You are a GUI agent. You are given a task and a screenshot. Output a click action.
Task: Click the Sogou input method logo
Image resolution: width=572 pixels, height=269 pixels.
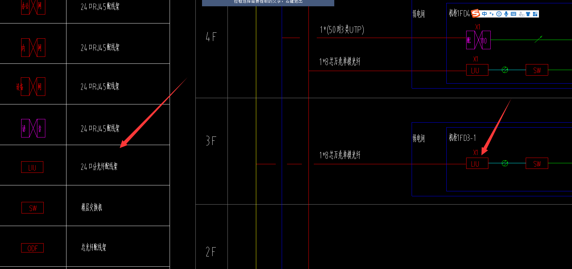(475, 14)
